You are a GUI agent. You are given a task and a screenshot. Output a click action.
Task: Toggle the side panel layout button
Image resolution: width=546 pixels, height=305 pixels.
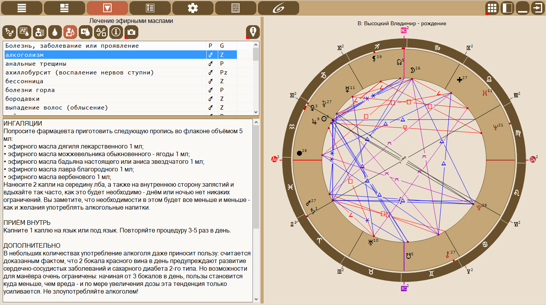click(x=507, y=8)
